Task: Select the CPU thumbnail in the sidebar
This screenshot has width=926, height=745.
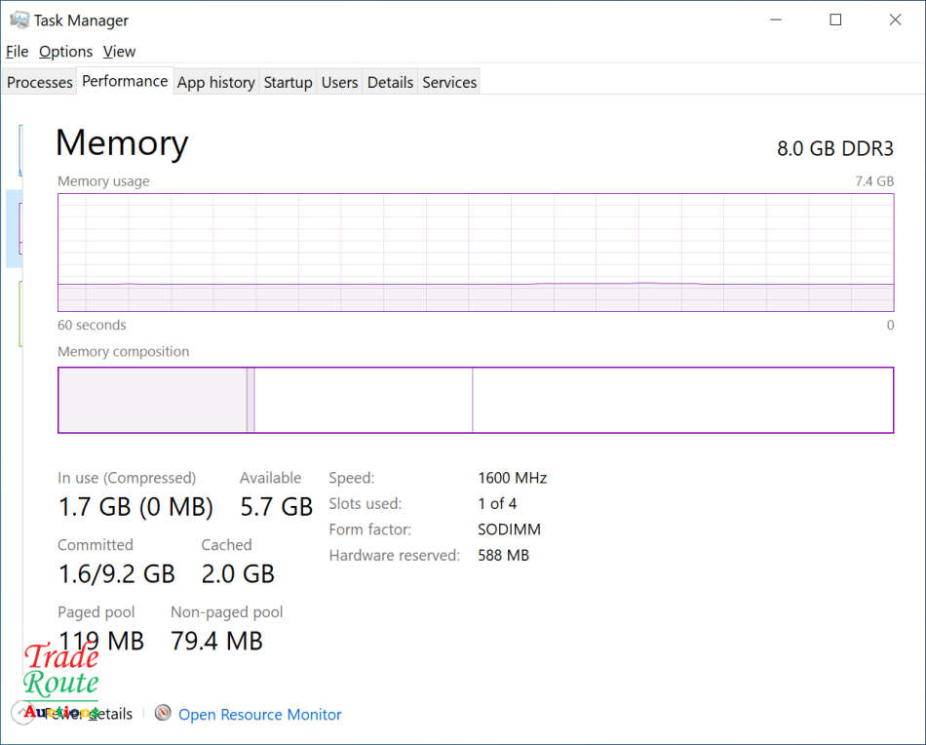Action: click(x=19, y=150)
